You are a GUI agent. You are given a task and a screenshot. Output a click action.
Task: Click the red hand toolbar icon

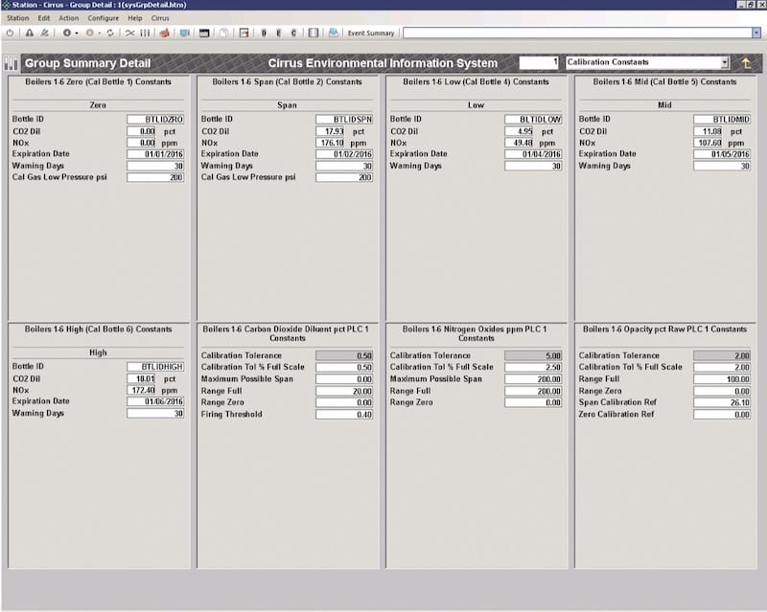tap(164, 33)
